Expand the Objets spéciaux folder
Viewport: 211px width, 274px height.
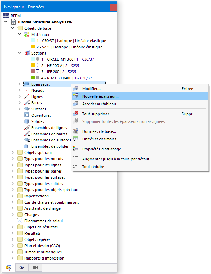(12, 153)
